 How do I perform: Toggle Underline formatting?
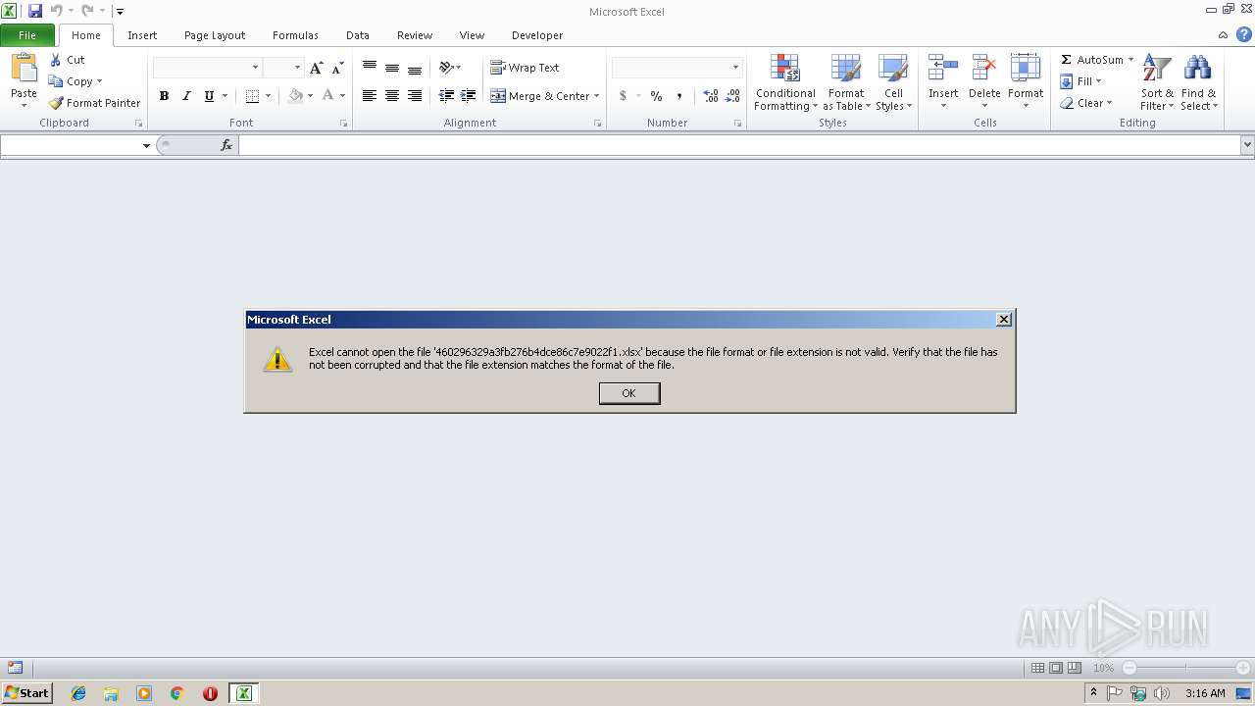tap(209, 96)
